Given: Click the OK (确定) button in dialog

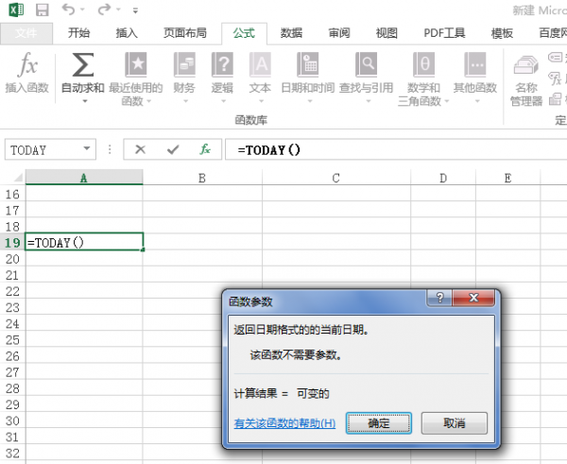Looking at the screenshot, I should (379, 422).
